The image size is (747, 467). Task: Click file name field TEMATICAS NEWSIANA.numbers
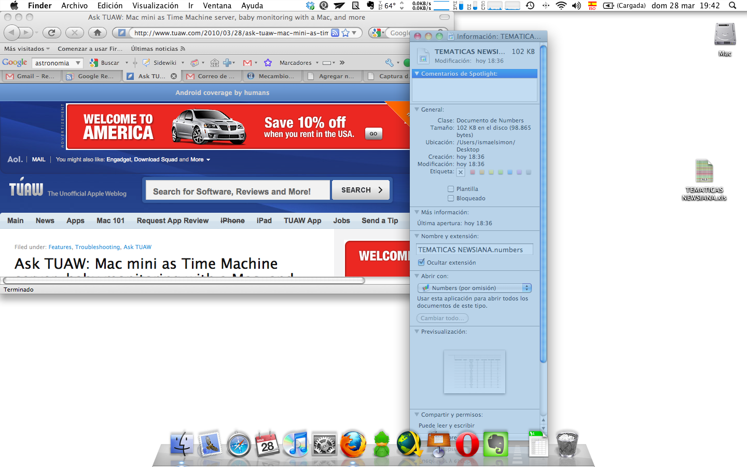tap(475, 250)
